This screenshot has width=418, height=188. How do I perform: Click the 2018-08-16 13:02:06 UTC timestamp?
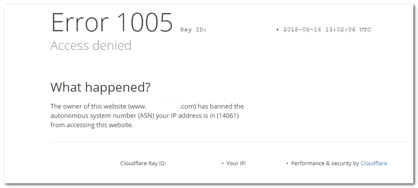pyautogui.click(x=327, y=30)
